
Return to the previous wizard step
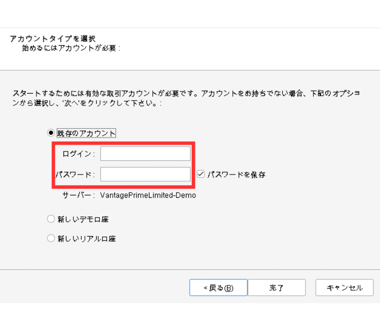tap(218, 287)
